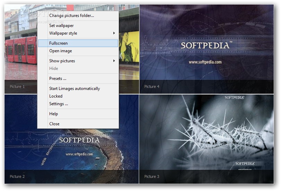The height and width of the screenshot is (191, 281).
Task: Click the 'Picture 1' caption label
Action: [x=17, y=87]
